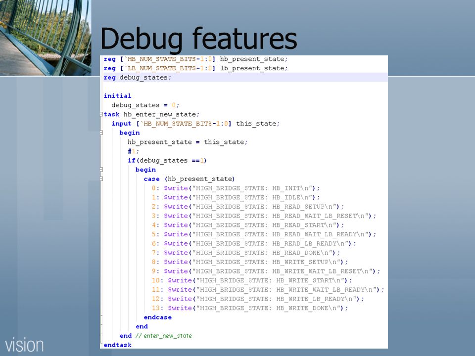
Task: Click the case 13 line writing HB_WRITE_DONE
Action: (250, 308)
